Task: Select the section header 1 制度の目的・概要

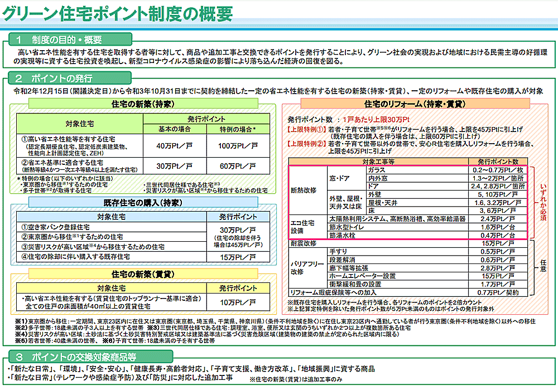Action: [x=59, y=40]
